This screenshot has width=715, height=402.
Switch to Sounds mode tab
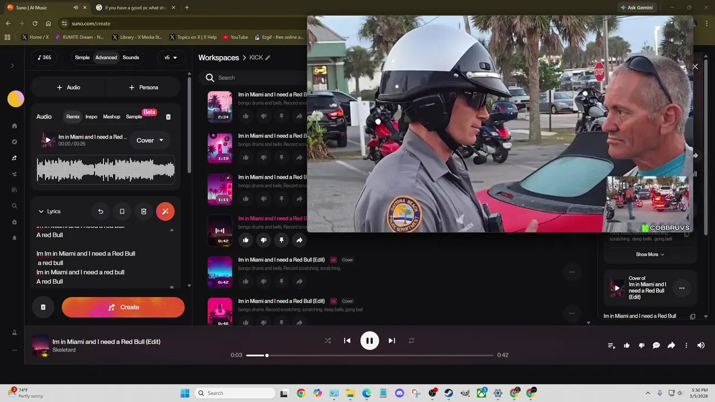pyautogui.click(x=131, y=58)
